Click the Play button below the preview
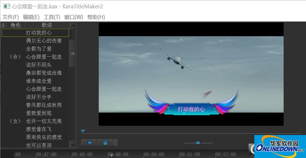 (x=89, y=142)
